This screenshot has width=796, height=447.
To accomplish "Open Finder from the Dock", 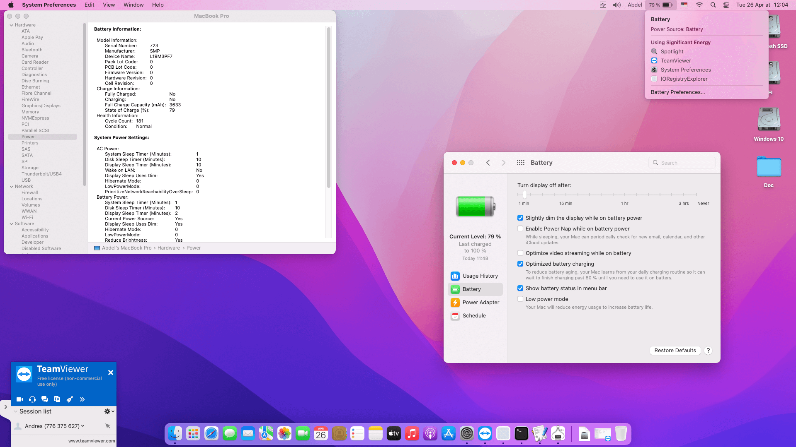I will click(175, 434).
